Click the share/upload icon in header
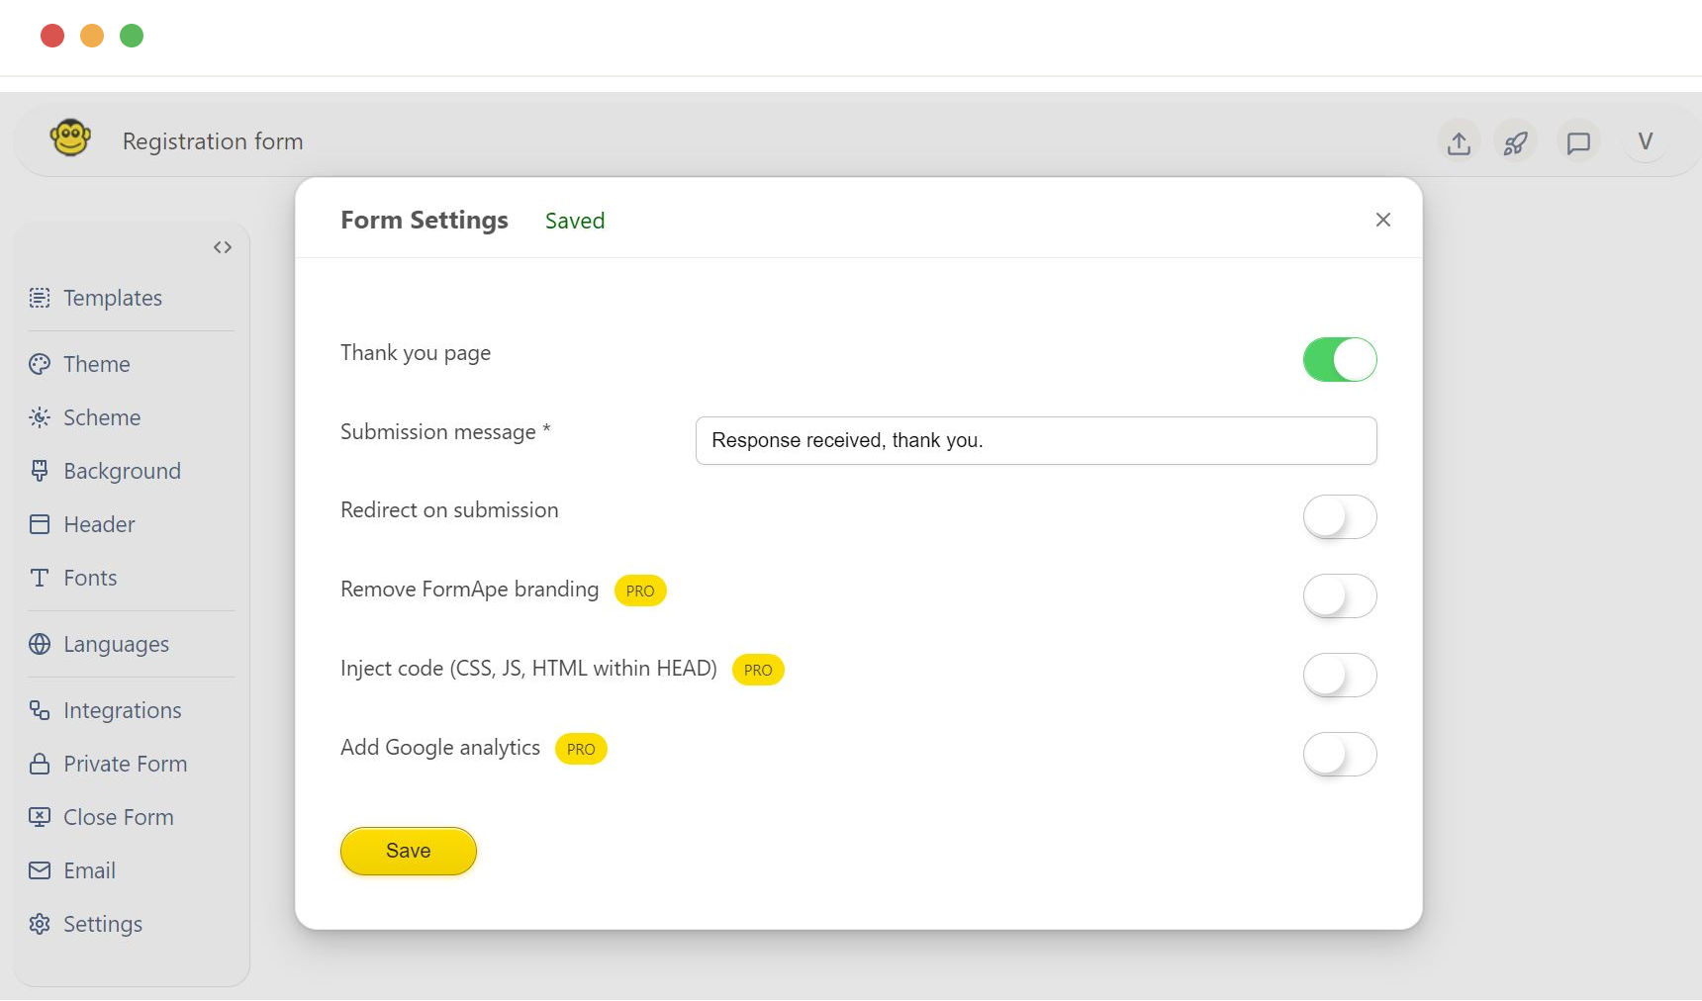The height and width of the screenshot is (1001, 1702). pos(1459,142)
